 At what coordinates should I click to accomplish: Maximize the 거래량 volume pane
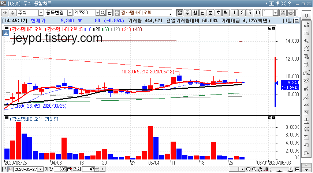[x=270, y=118]
